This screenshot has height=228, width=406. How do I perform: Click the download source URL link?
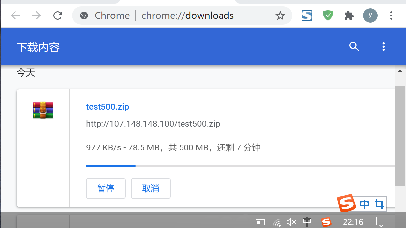pos(153,124)
